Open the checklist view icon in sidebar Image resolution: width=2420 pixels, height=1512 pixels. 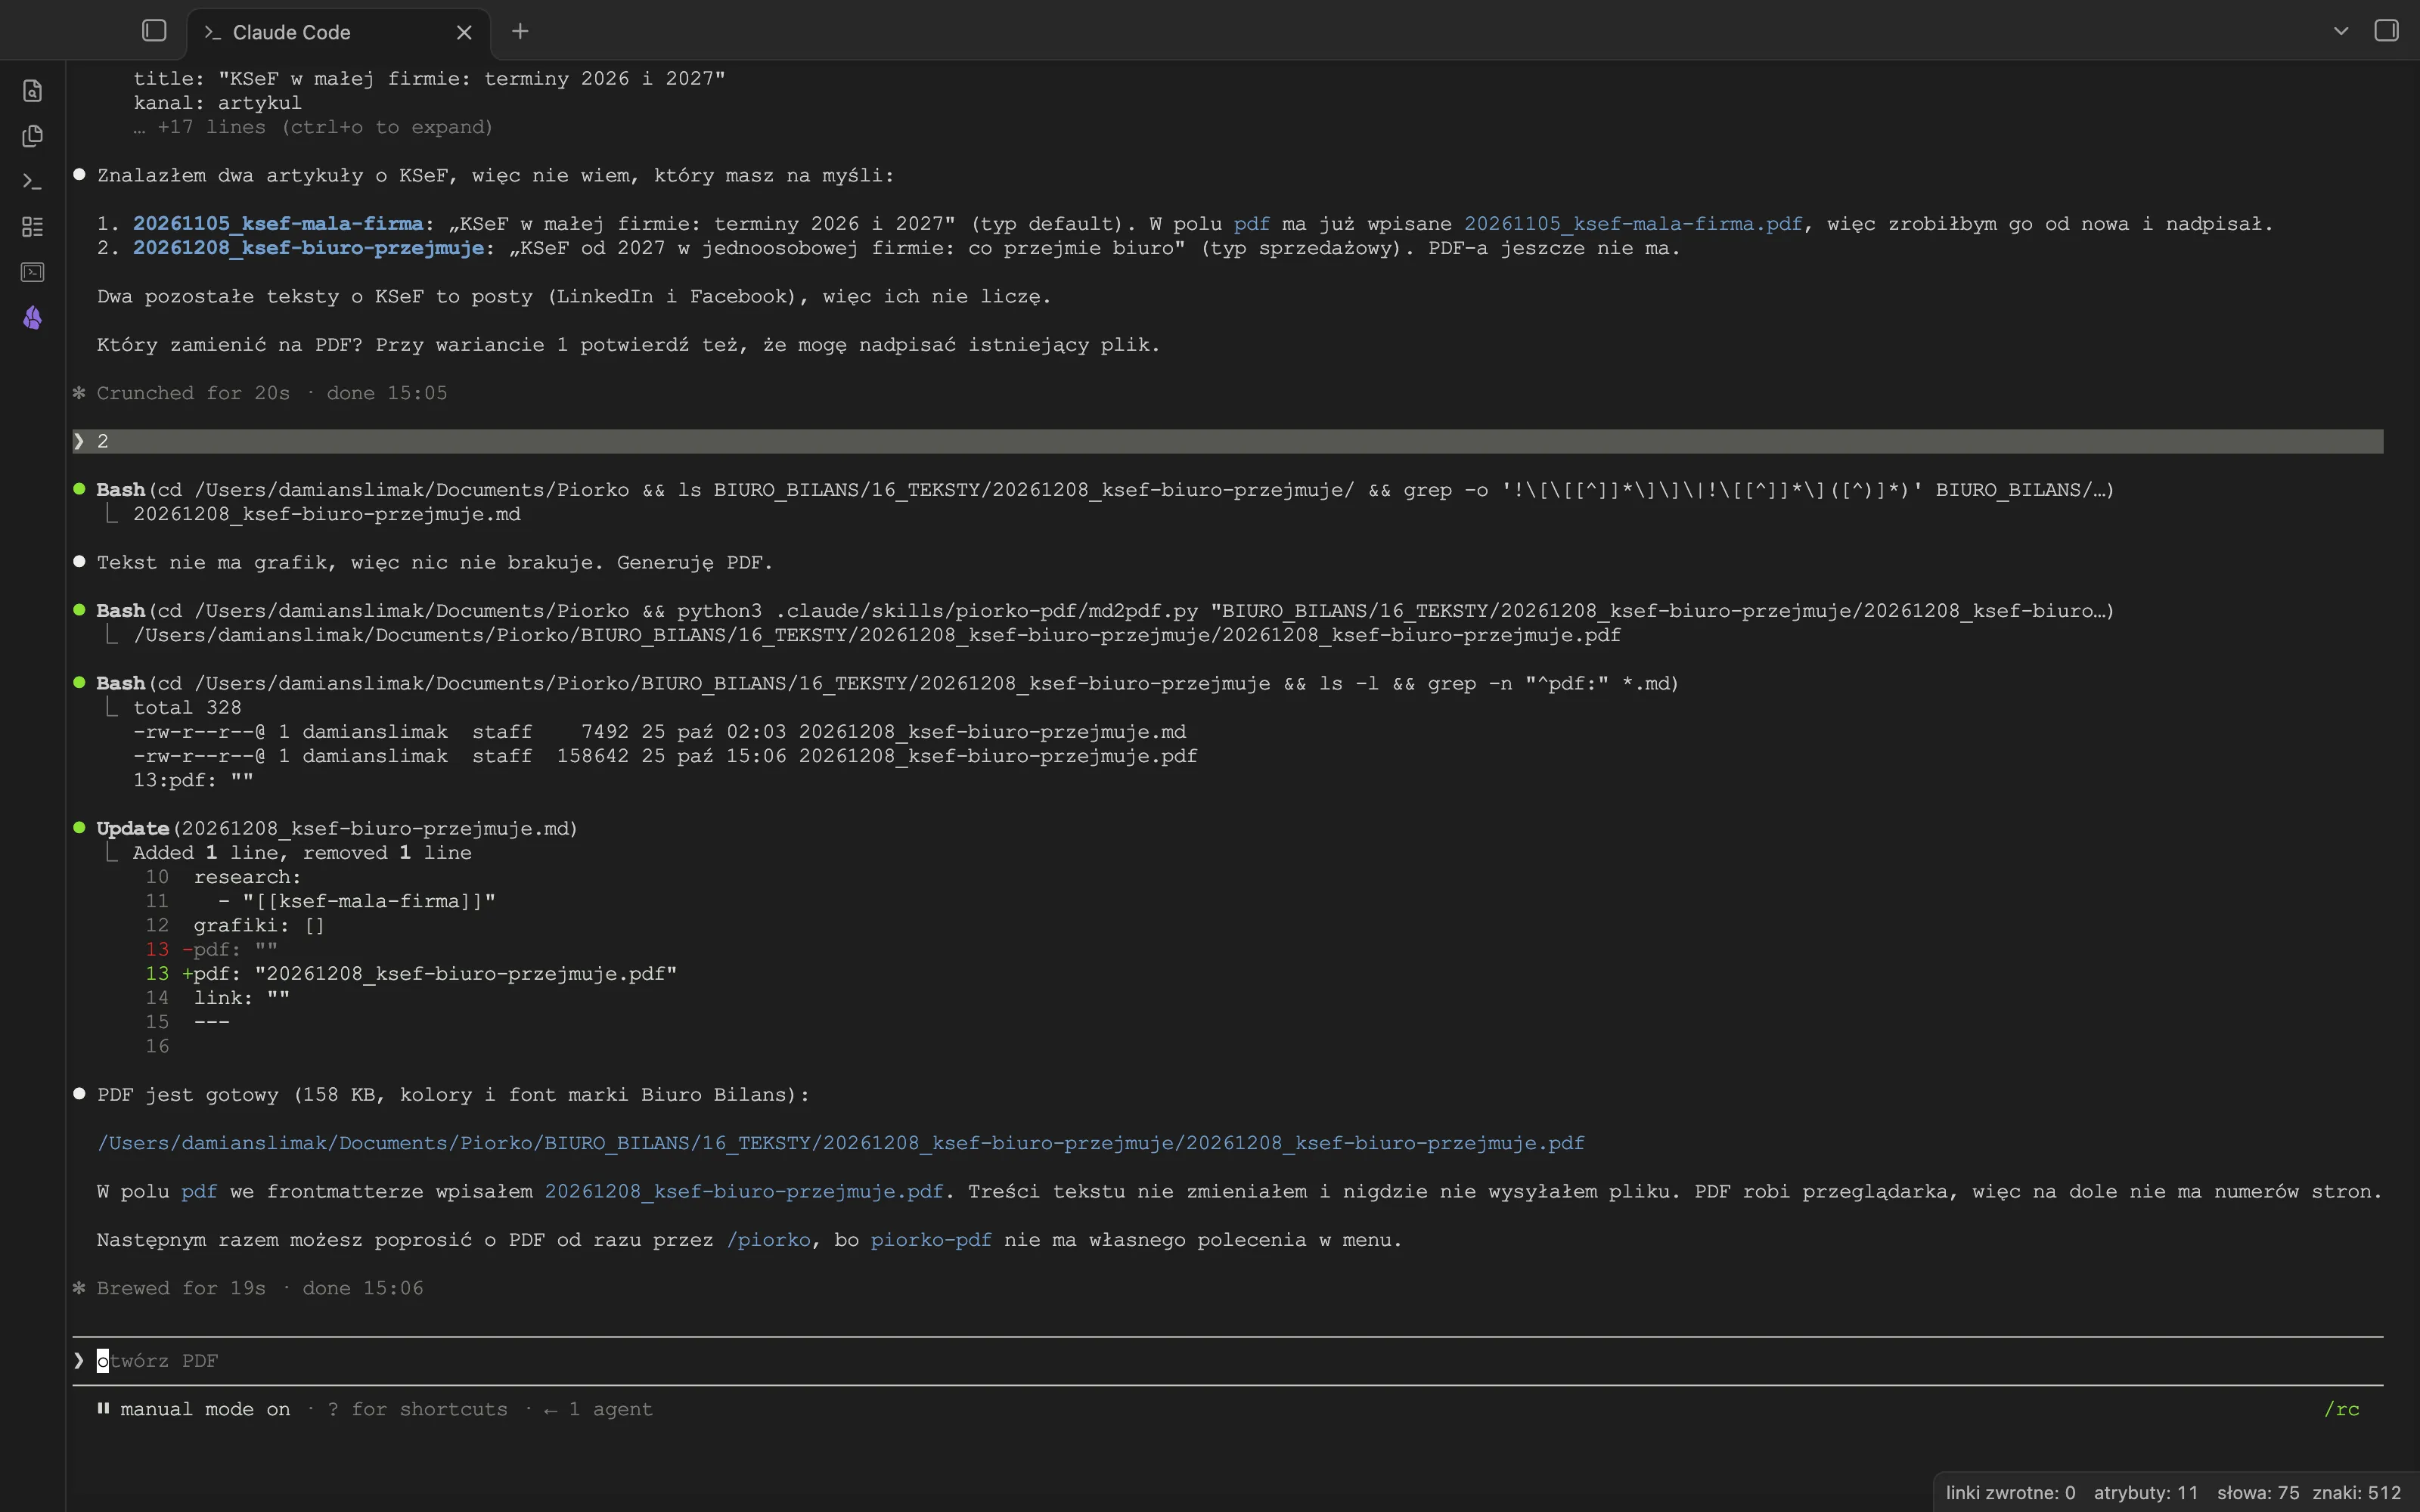[x=32, y=227]
